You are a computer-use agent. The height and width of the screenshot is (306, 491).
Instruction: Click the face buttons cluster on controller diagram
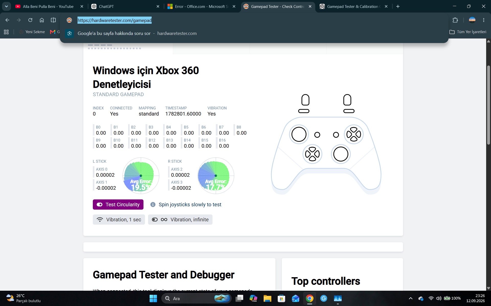[354, 134]
